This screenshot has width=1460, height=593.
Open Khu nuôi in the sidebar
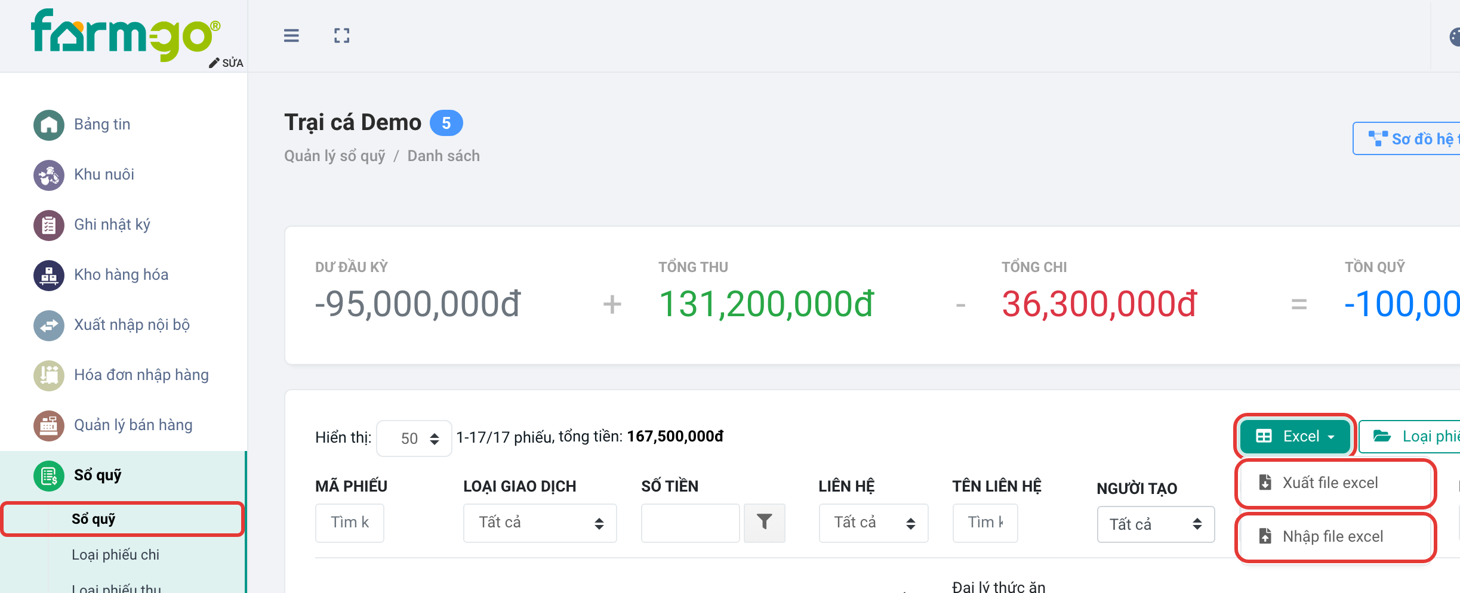pyautogui.click(x=104, y=175)
